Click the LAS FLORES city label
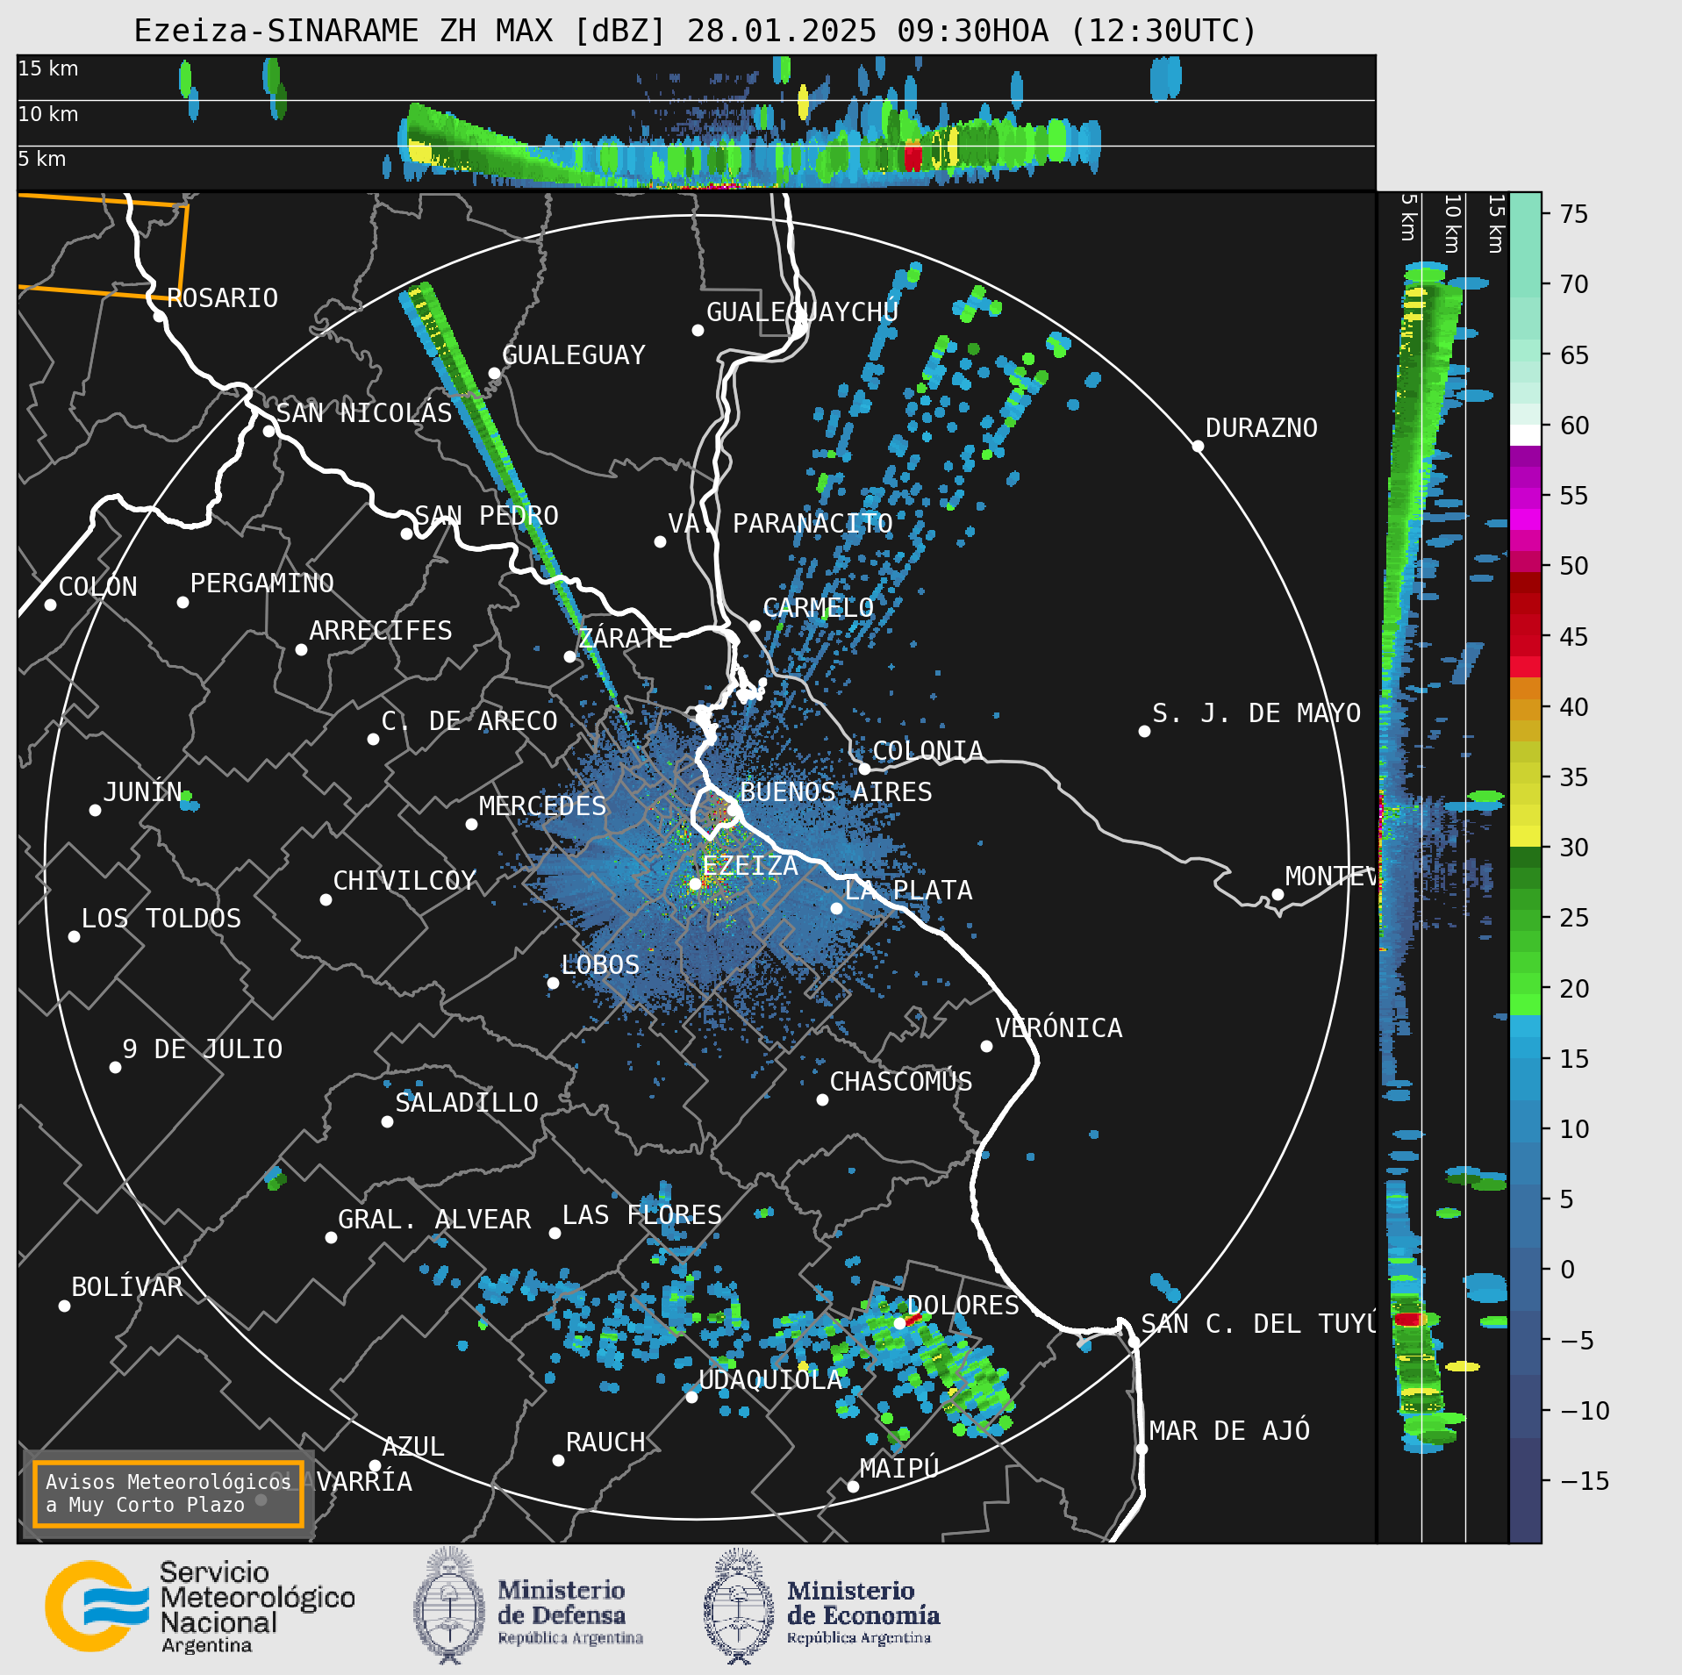The height and width of the screenshot is (1675, 1682). tap(642, 1215)
